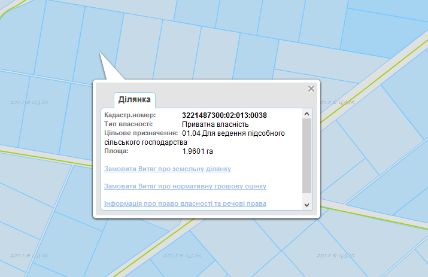Click the Приватна власність value
Viewport: 428px width, 277px height.
coord(215,124)
